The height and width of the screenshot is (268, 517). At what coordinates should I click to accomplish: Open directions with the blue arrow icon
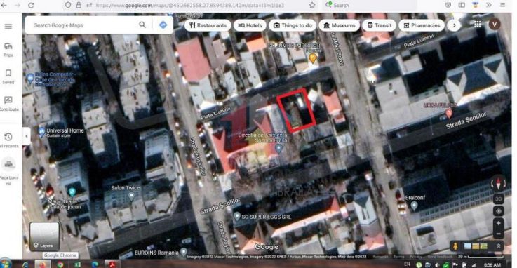tap(163, 25)
